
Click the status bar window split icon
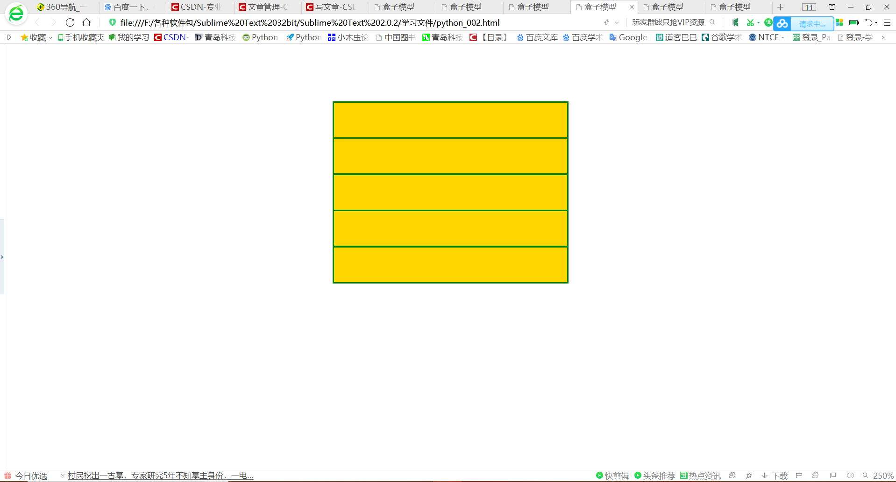[x=833, y=475]
